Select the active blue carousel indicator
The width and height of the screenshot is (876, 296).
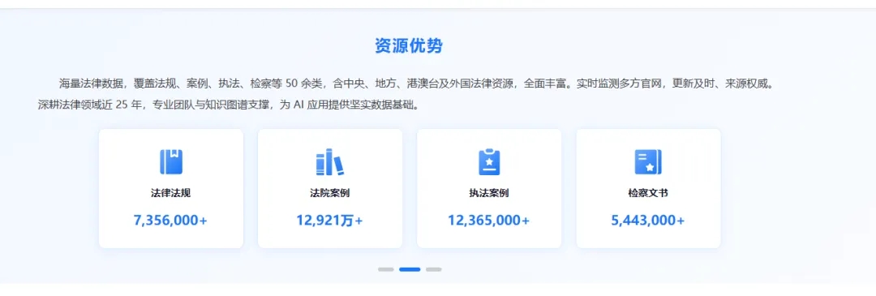tap(410, 269)
